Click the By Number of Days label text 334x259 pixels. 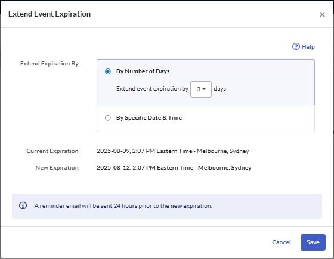click(x=143, y=71)
